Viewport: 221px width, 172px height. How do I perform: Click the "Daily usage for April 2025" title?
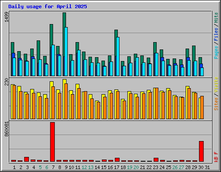47,6
